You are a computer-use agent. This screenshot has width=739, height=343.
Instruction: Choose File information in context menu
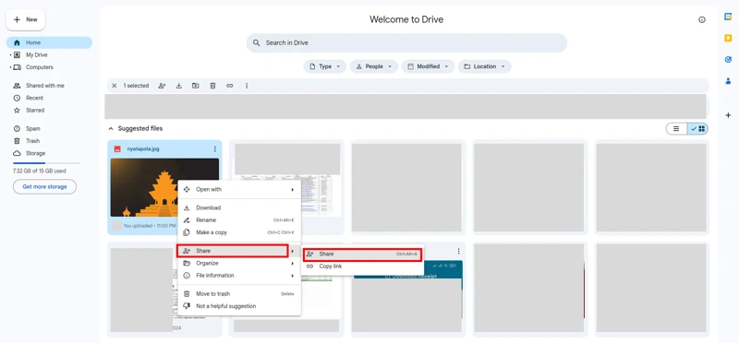pos(239,276)
